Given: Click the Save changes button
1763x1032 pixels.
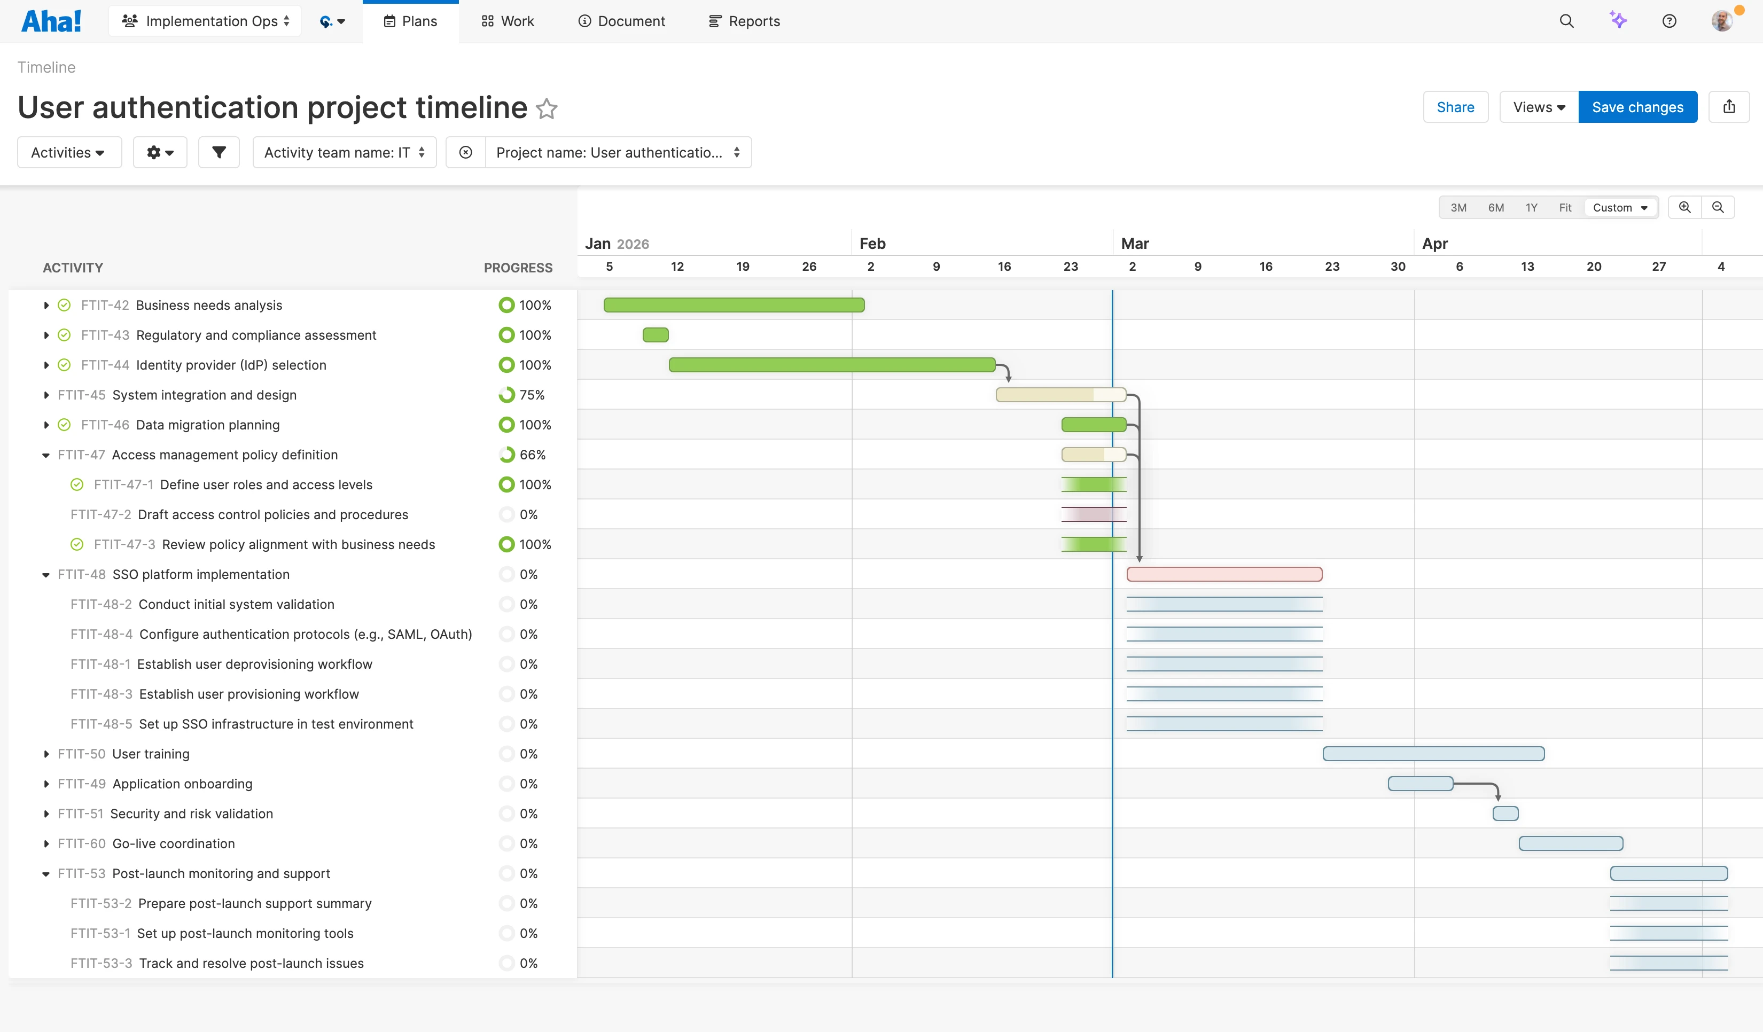Looking at the screenshot, I should [x=1638, y=106].
